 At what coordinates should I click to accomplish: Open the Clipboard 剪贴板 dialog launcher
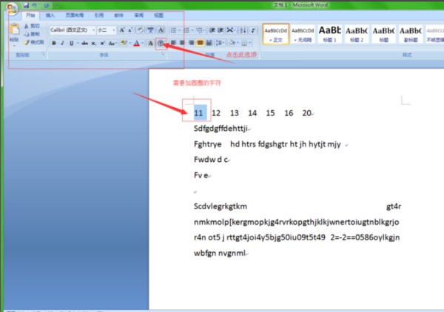pos(44,54)
